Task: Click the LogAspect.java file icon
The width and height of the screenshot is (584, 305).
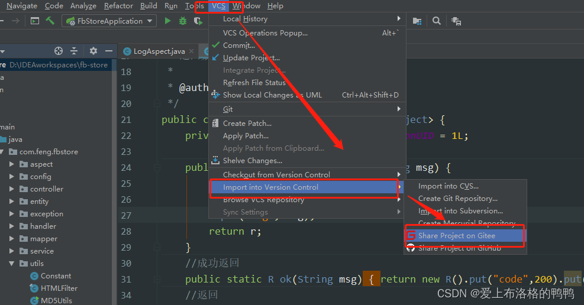Action: [127, 51]
